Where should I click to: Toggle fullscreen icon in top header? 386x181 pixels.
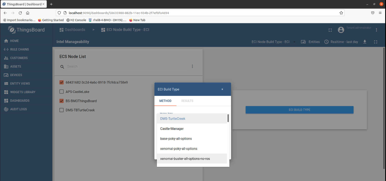(x=330, y=30)
